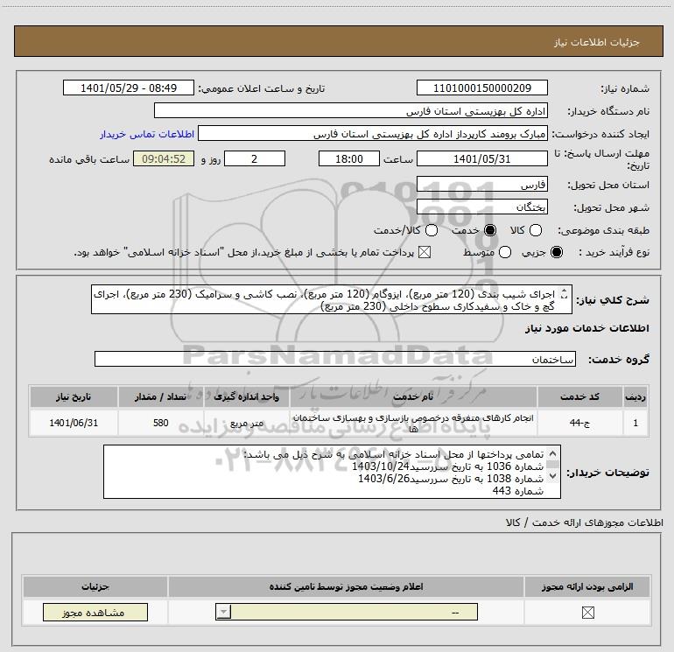The height and width of the screenshot is (652, 674).
Task: Click the announcement date field 1401/05/29 - 08:49
Action: pos(129,88)
